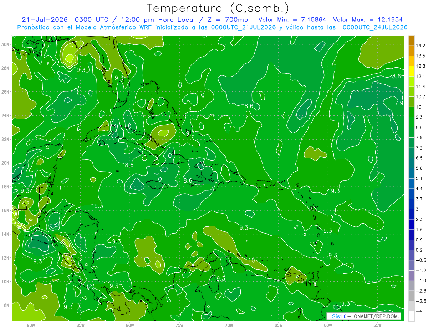Screen dimensions: 428x330
Task: Pick the purple swatch between -1.9 and -1.2
Action: pos(411,276)
